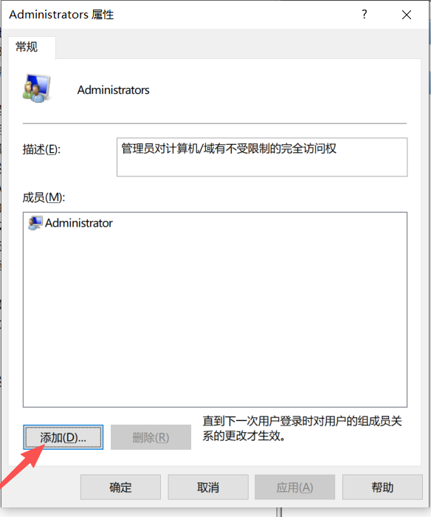Focus the description field containing 管理员对计算机 text
The image size is (431, 517).
point(262,157)
